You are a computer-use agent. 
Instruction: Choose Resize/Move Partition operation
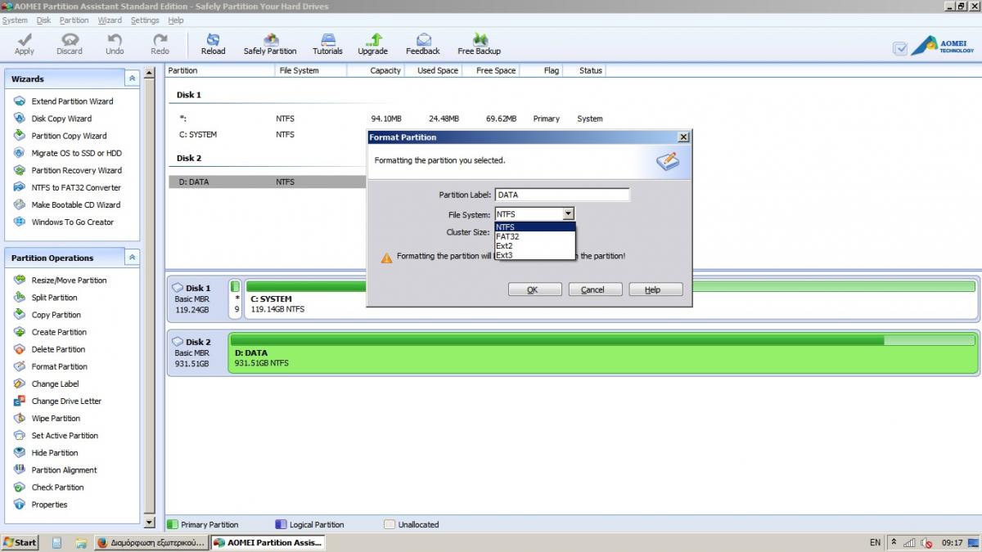tap(69, 280)
